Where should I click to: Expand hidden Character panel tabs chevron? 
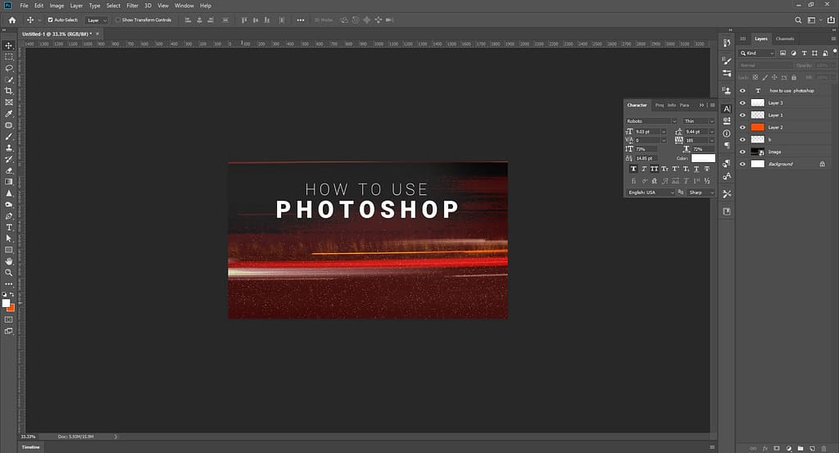(701, 105)
